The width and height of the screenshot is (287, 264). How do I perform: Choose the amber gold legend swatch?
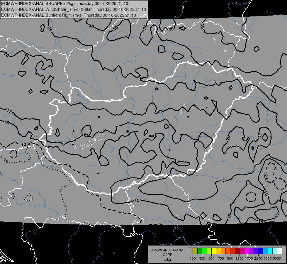pyautogui.click(x=218, y=251)
